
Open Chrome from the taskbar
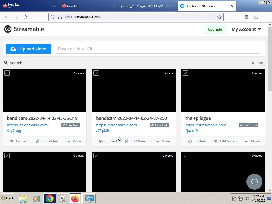[x=50, y=198]
